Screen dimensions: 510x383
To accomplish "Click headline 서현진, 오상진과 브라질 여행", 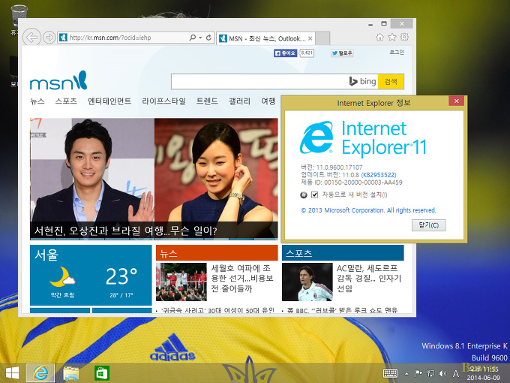I will pos(125,231).
